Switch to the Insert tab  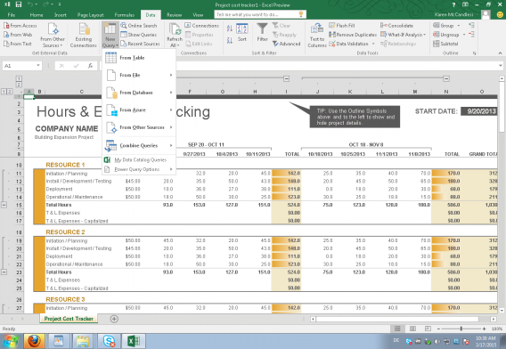[x=61, y=15]
